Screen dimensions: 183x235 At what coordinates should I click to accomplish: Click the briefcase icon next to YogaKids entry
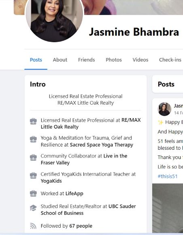33,175
